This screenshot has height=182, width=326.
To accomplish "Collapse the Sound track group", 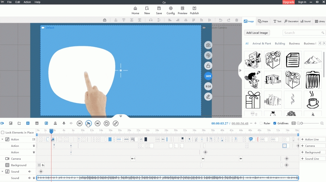I will point(3,172).
